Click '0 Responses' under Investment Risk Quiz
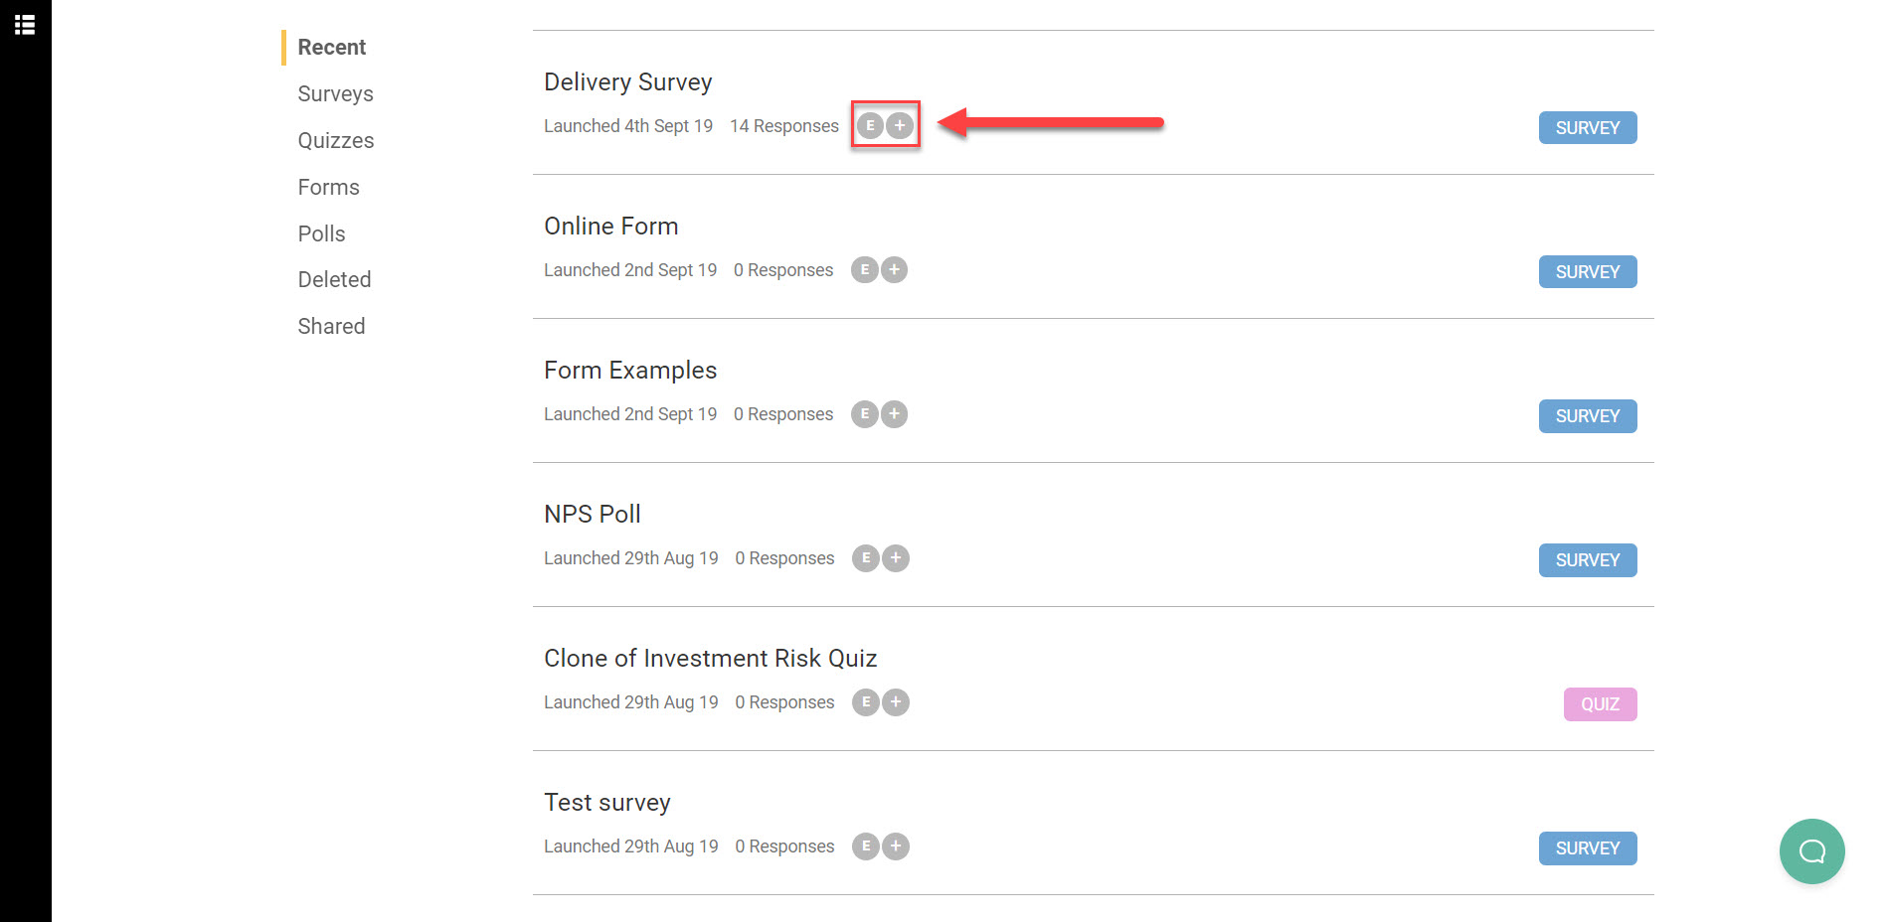1887x922 pixels. [x=784, y=702]
